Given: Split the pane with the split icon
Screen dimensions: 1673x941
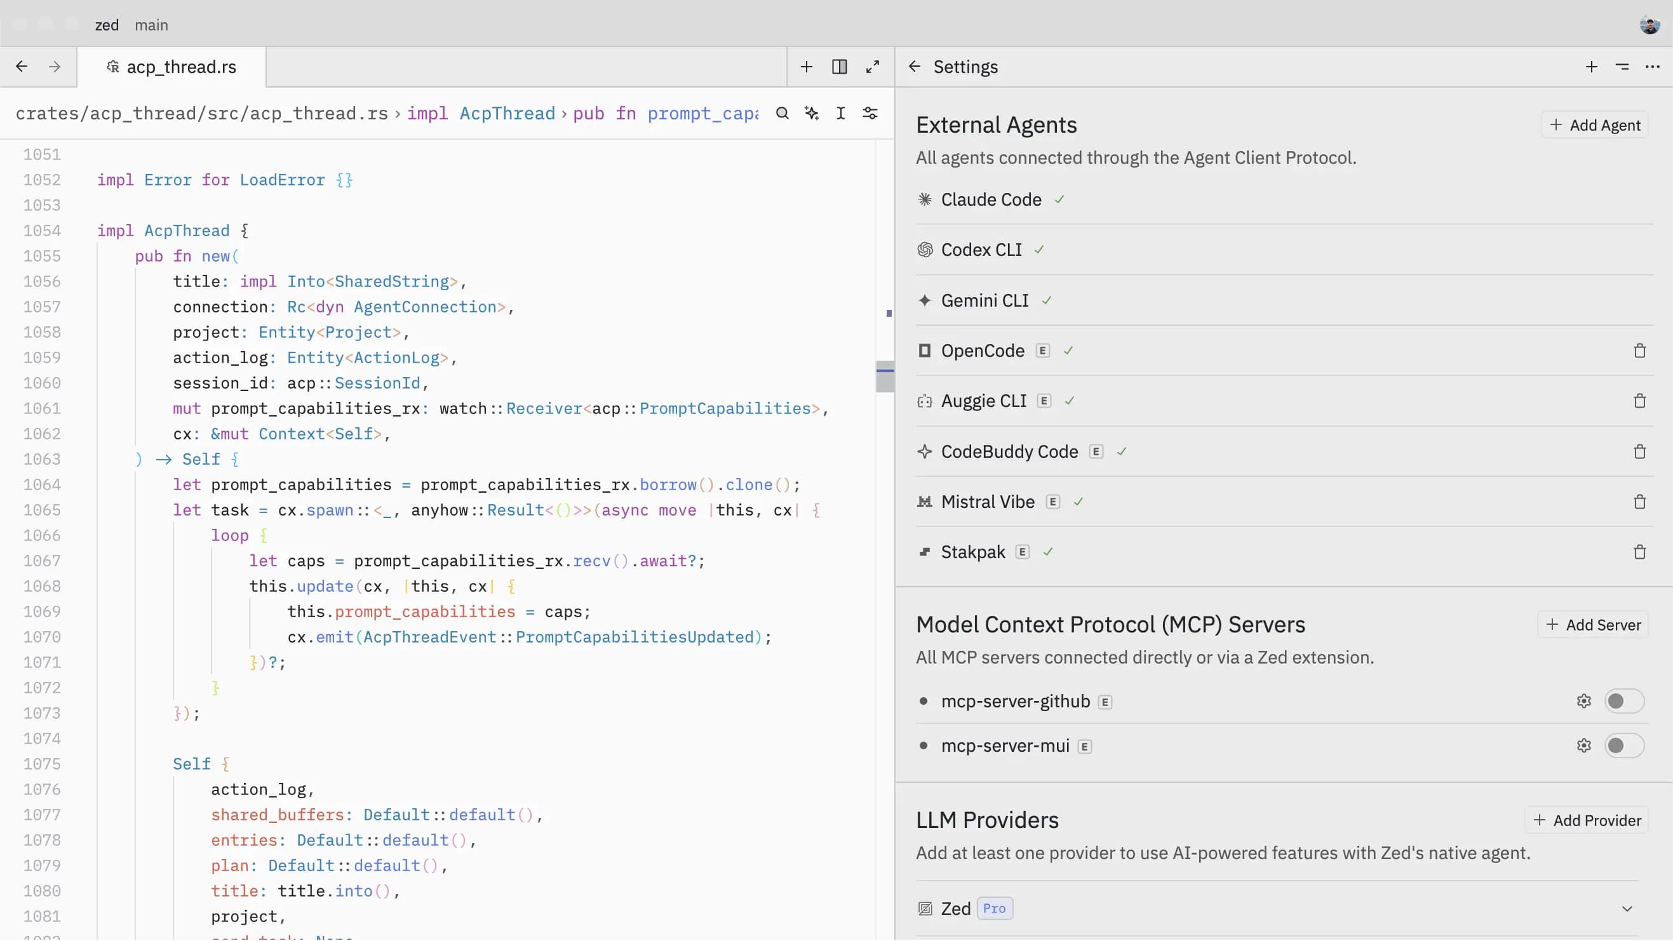Looking at the screenshot, I should 840,67.
